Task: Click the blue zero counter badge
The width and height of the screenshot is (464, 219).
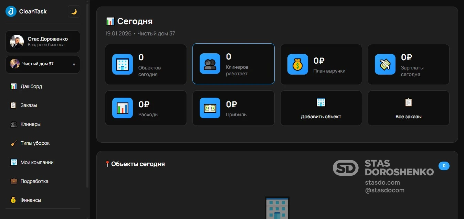Action: (444, 166)
